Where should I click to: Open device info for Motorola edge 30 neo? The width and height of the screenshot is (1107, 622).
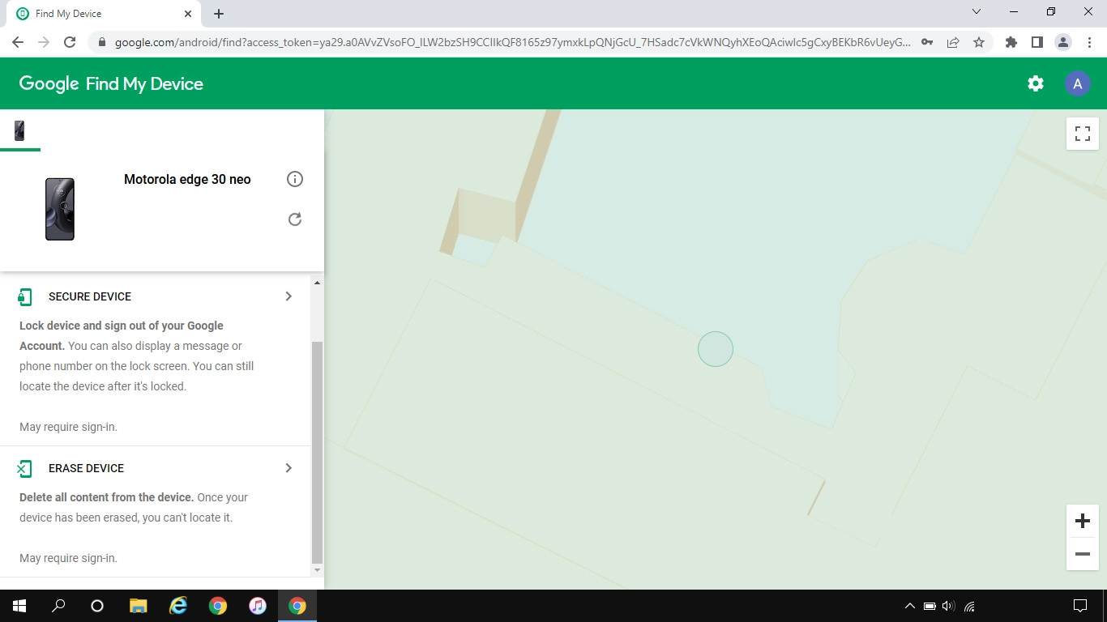[295, 179]
